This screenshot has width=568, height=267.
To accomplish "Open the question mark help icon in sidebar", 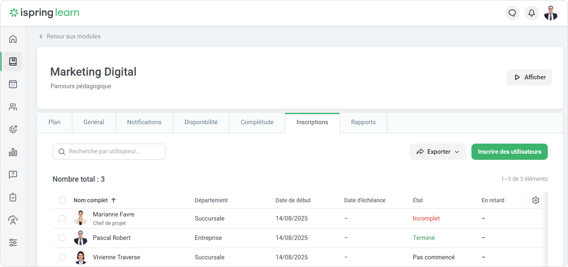I will pos(13,175).
